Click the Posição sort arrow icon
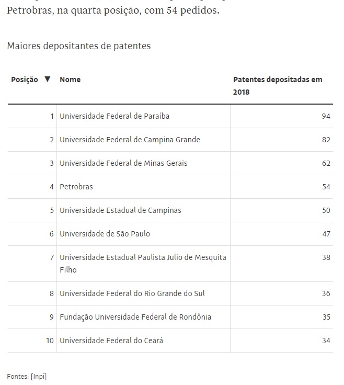Image resolution: width=344 pixels, height=385 pixels. coord(48,80)
